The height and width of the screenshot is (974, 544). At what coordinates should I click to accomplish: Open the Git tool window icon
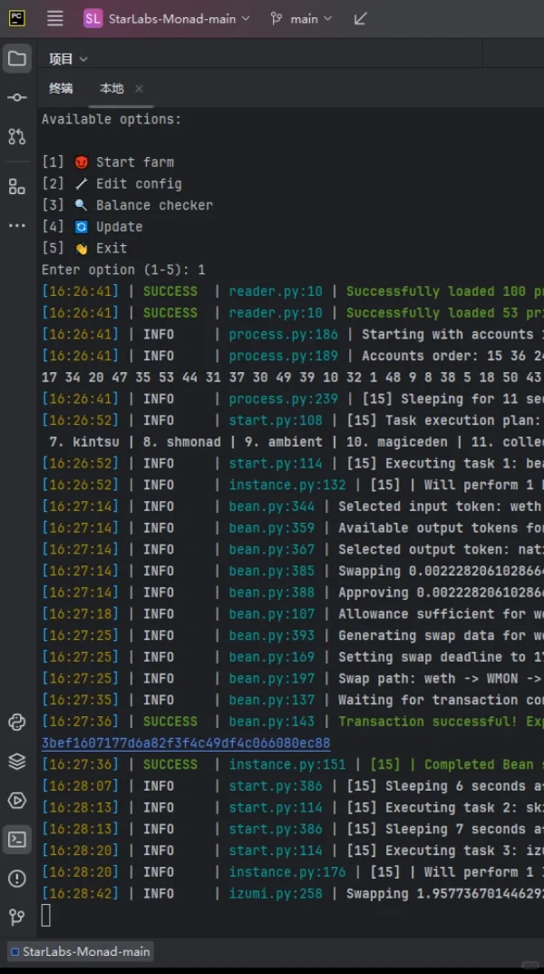16,917
